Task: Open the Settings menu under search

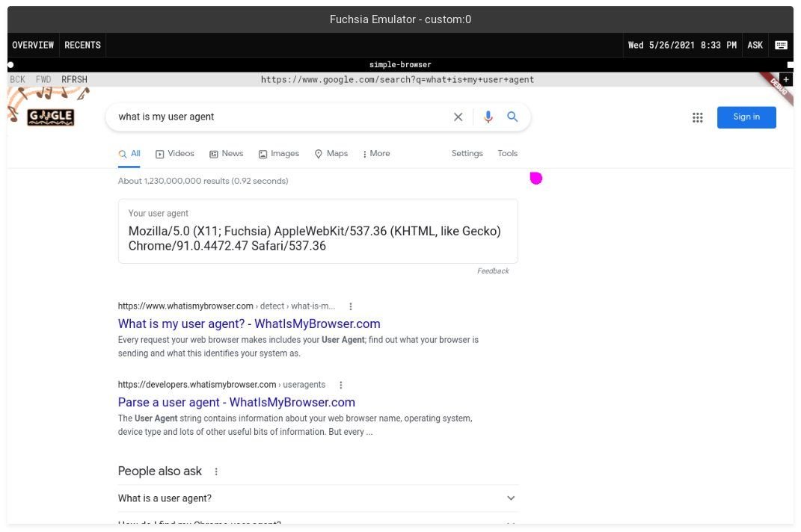Action: (x=467, y=154)
